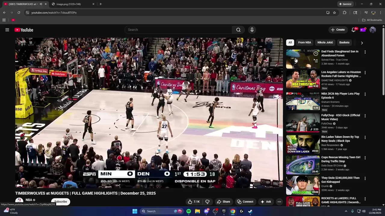Open options for NBA 2K26 My Player
385x216 pixels.
(x=365, y=94)
